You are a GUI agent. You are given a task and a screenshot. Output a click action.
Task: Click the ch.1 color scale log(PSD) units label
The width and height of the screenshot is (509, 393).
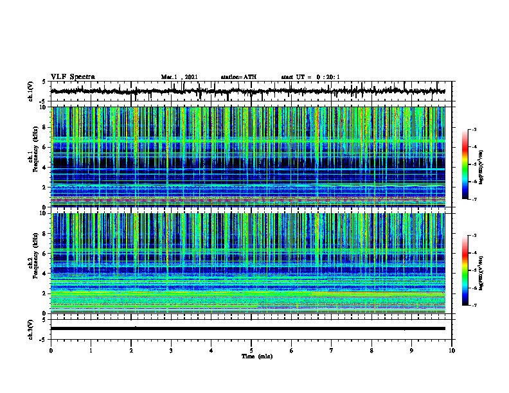(481, 167)
